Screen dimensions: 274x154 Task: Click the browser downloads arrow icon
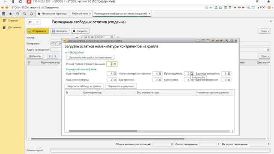268,2
